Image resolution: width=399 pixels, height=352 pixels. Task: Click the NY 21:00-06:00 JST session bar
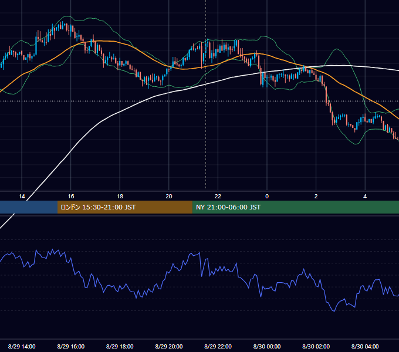tap(295, 207)
